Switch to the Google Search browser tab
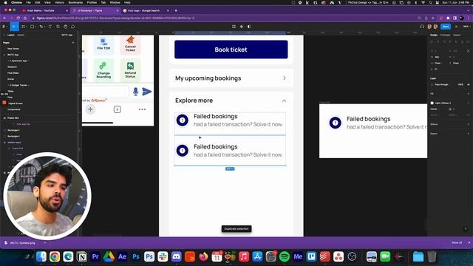The image size is (473, 266). 146,10
